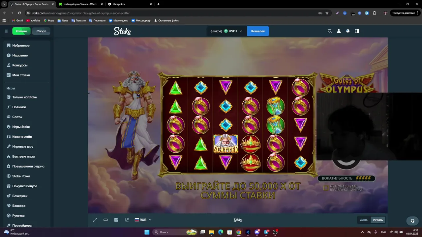Viewport: 422px width, 237px height.
Task: Open Скачанные файлы bookmark
Action: click(x=166, y=20)
